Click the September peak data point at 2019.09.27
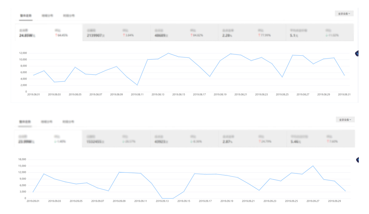This screenshot has height=214, width=369. (x=313, y=166)
